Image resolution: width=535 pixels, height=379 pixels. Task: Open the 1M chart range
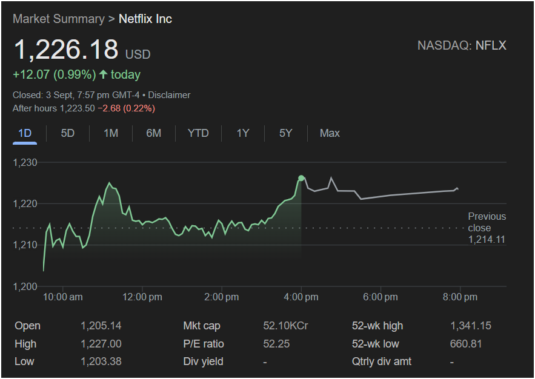point(111,133)
